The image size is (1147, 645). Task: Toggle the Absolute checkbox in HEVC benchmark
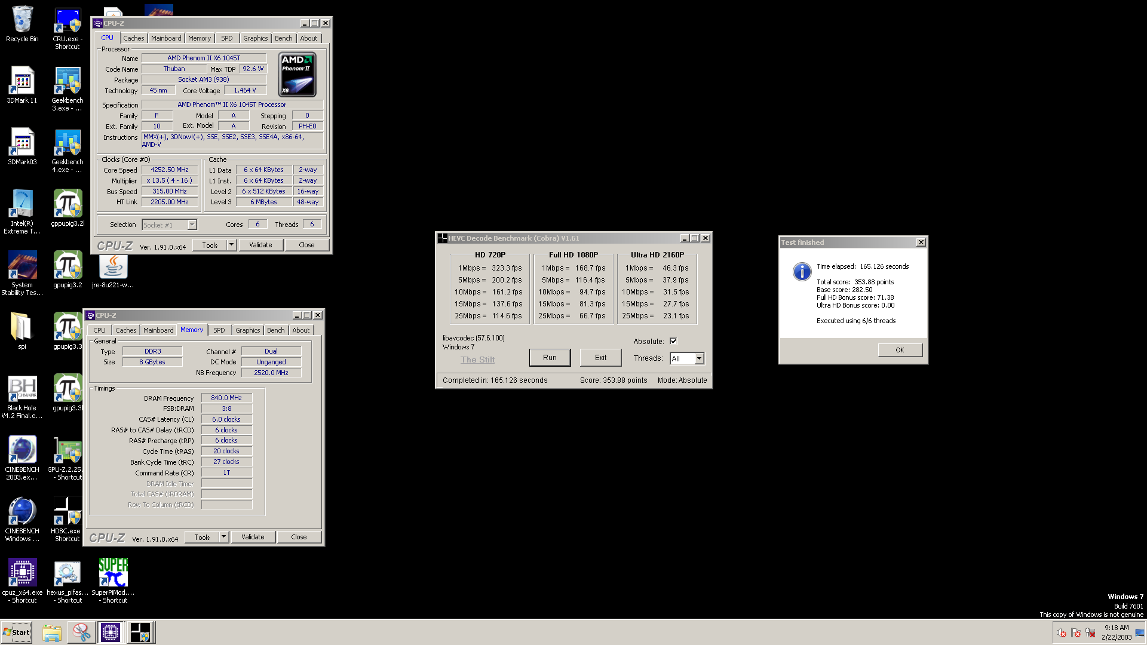pos(673,341)
